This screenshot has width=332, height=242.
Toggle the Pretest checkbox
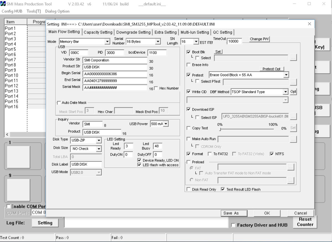(189, 75)
